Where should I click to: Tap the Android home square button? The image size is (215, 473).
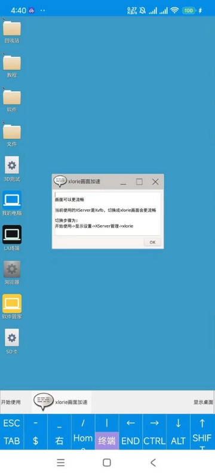point(107,462)
